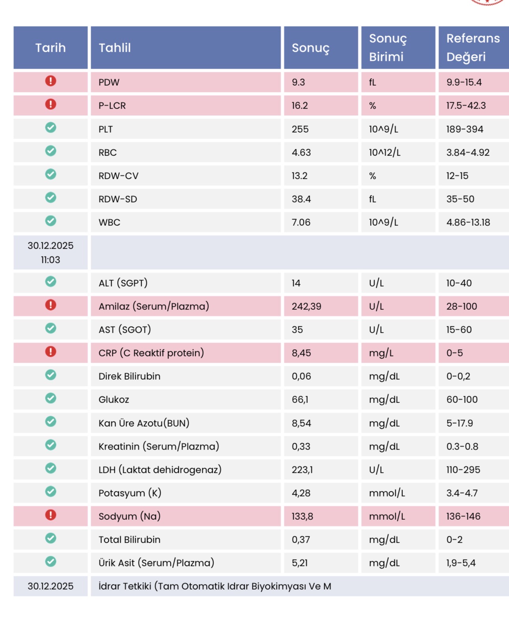
Task: Open the İdrar Tetkiki test group row
Action: pos(261,586)
